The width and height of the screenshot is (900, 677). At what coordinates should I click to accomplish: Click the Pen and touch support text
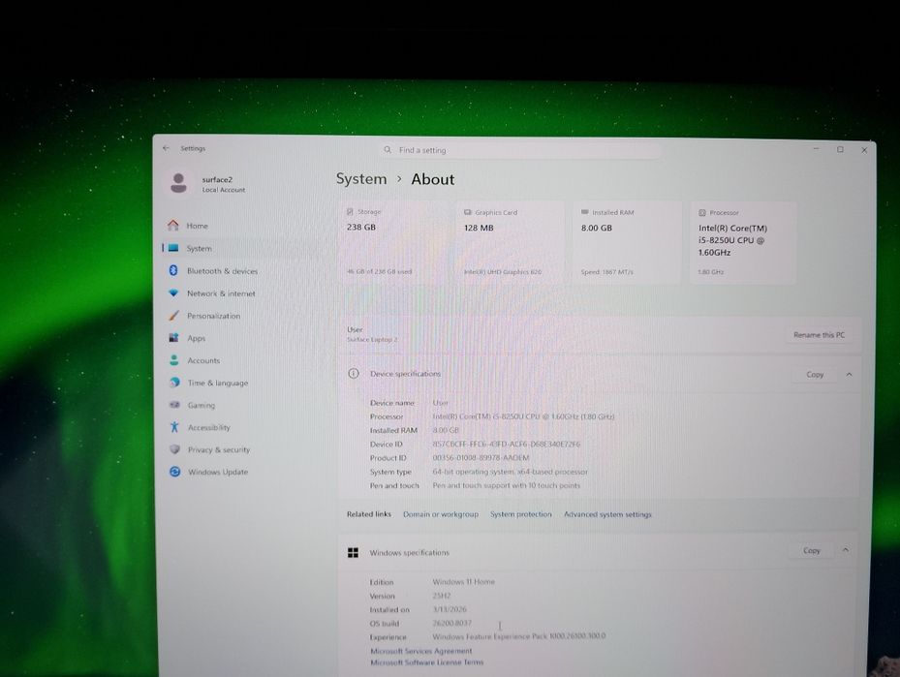pos(507,485)
